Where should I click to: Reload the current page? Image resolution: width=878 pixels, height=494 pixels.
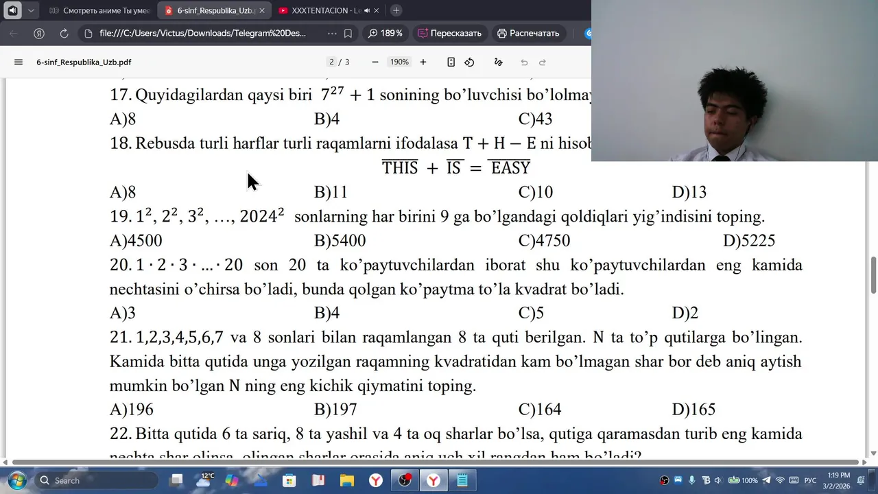(x=64, y=33)
